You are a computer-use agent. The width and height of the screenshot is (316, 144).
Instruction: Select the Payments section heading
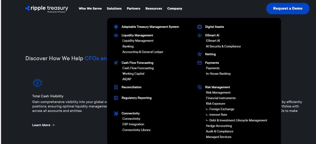click(212, 63)
